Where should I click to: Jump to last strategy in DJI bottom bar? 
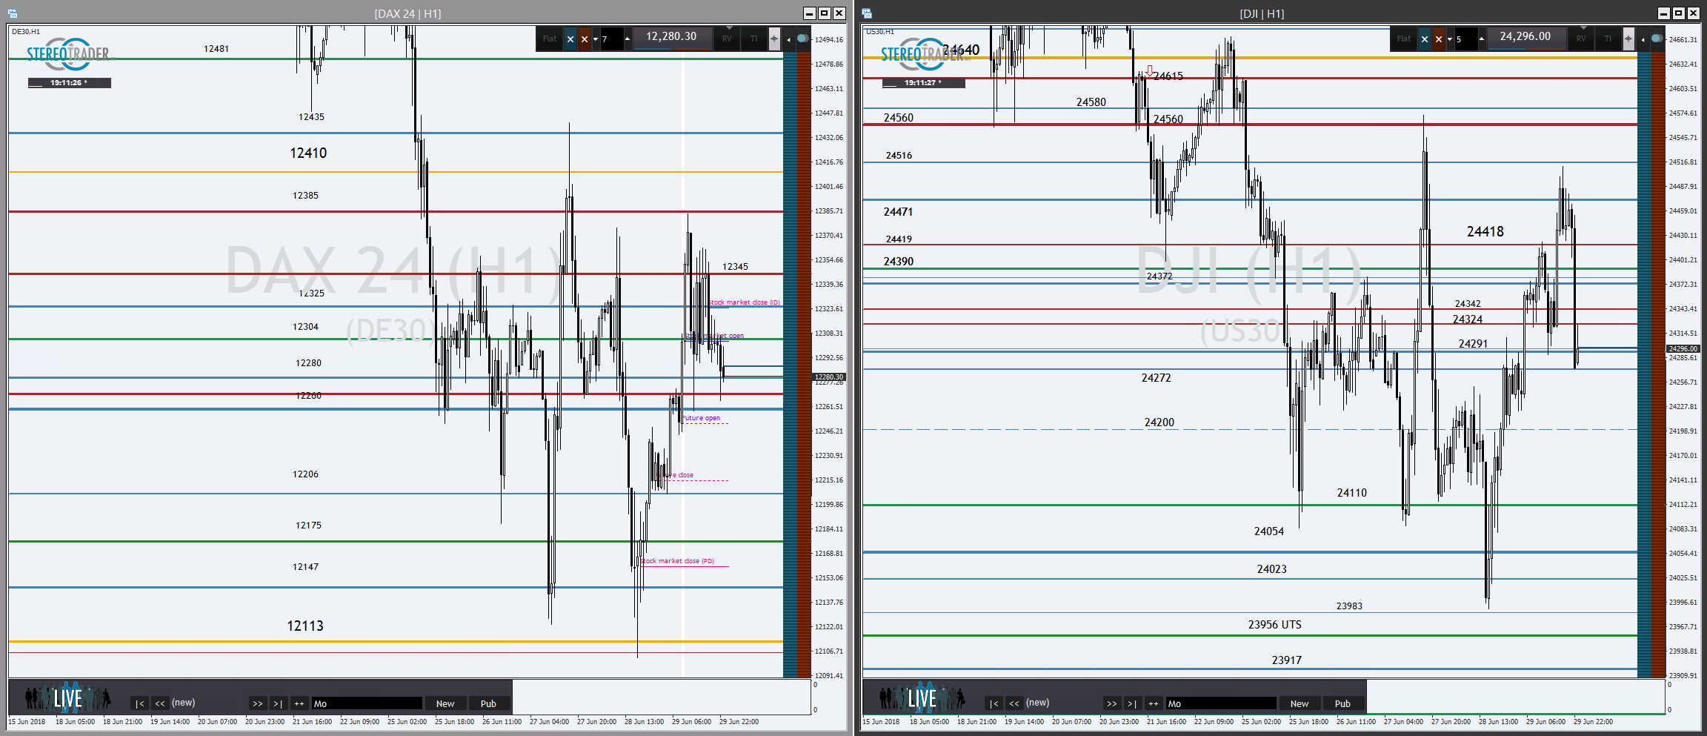click(x=1132, y=703)
